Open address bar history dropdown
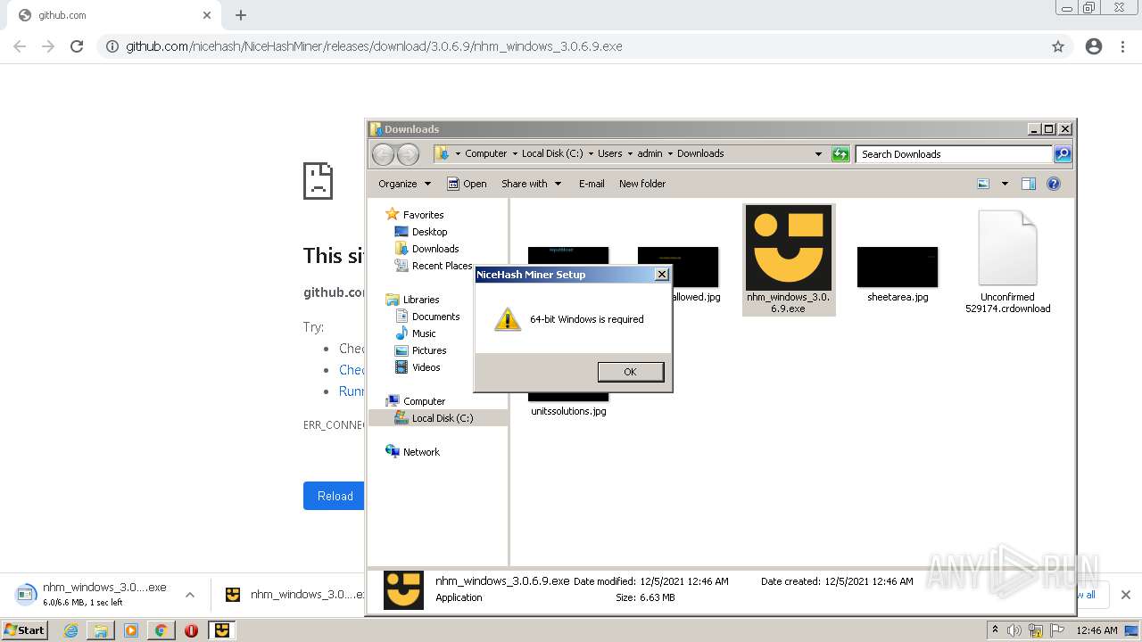Screen dimensions: 1142x642 click(x=818, y=153)
